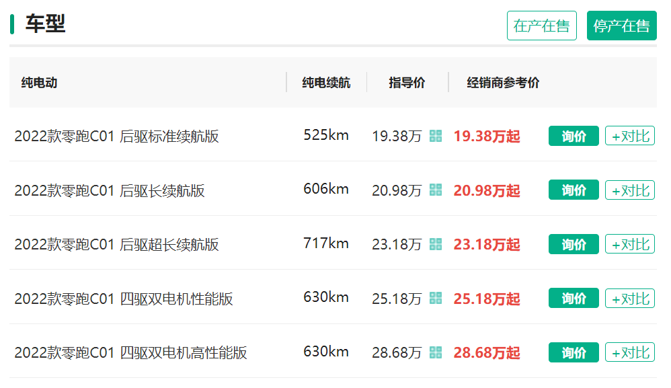This screenshot has height=388, width=671.
Task: Switch to 在产在售 tab
Action: click(x=542, y=26)
